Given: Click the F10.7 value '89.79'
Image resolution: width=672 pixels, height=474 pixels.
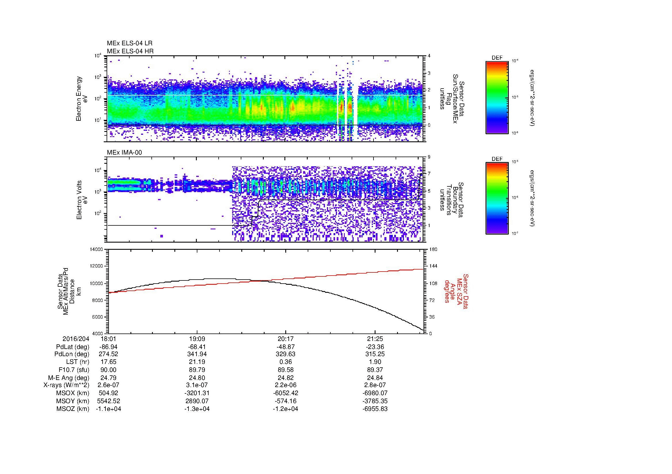Looking at the screenshot, I should coord(197,370).
